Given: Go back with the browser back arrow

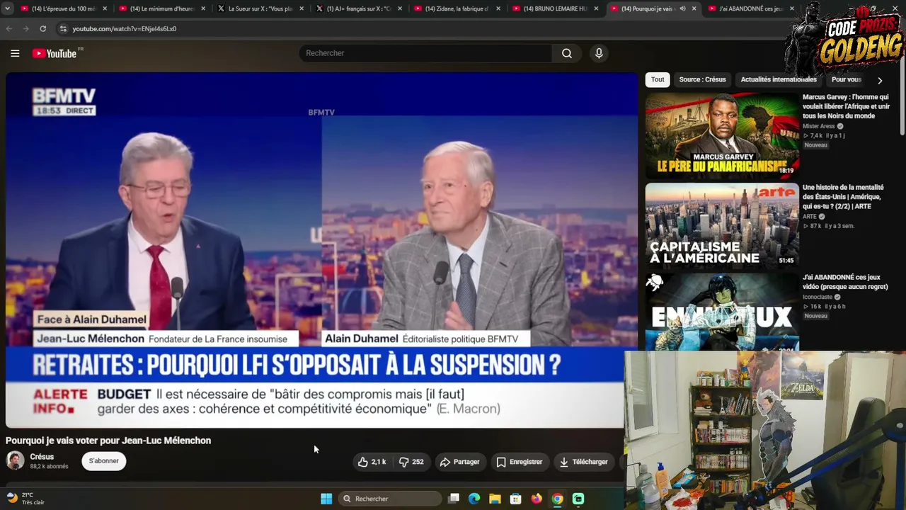Looking at the screenshot, I should [x=9, y=29].
